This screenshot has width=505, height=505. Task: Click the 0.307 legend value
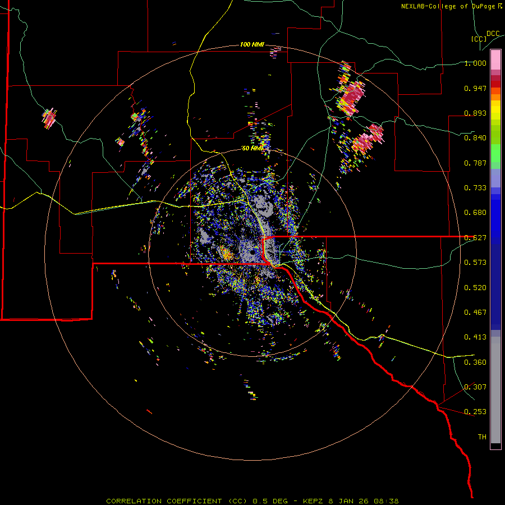[475, 387]
